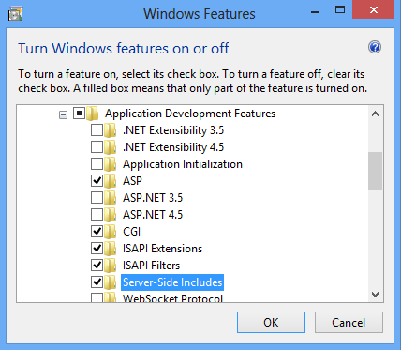Toggle the Application Development Features checkbox
This screenshot has height=350, width=401.
(79, 114)
